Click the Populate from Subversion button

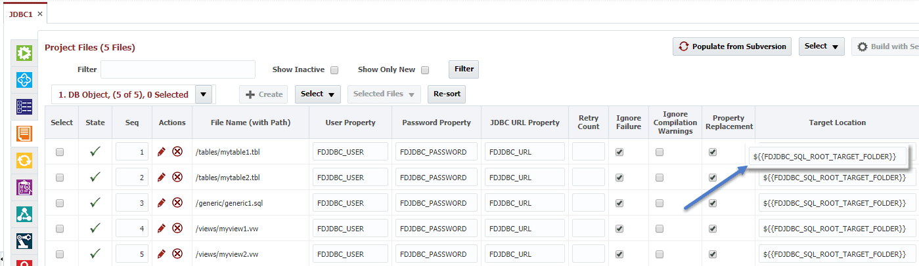click(732, 47)
